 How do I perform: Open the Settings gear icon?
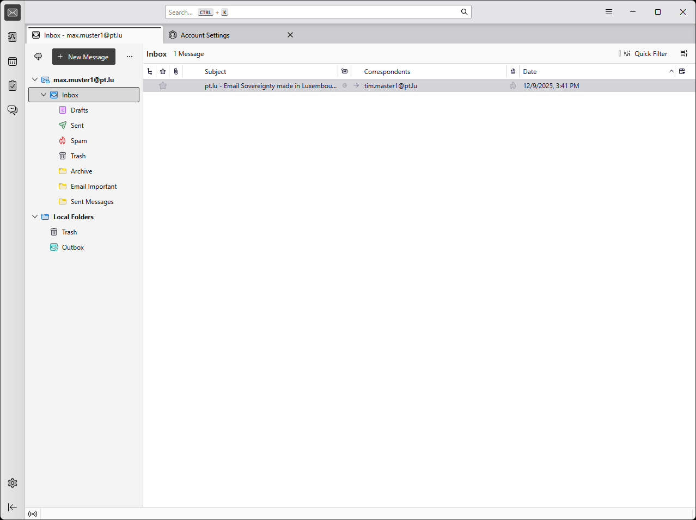[13, 483]
